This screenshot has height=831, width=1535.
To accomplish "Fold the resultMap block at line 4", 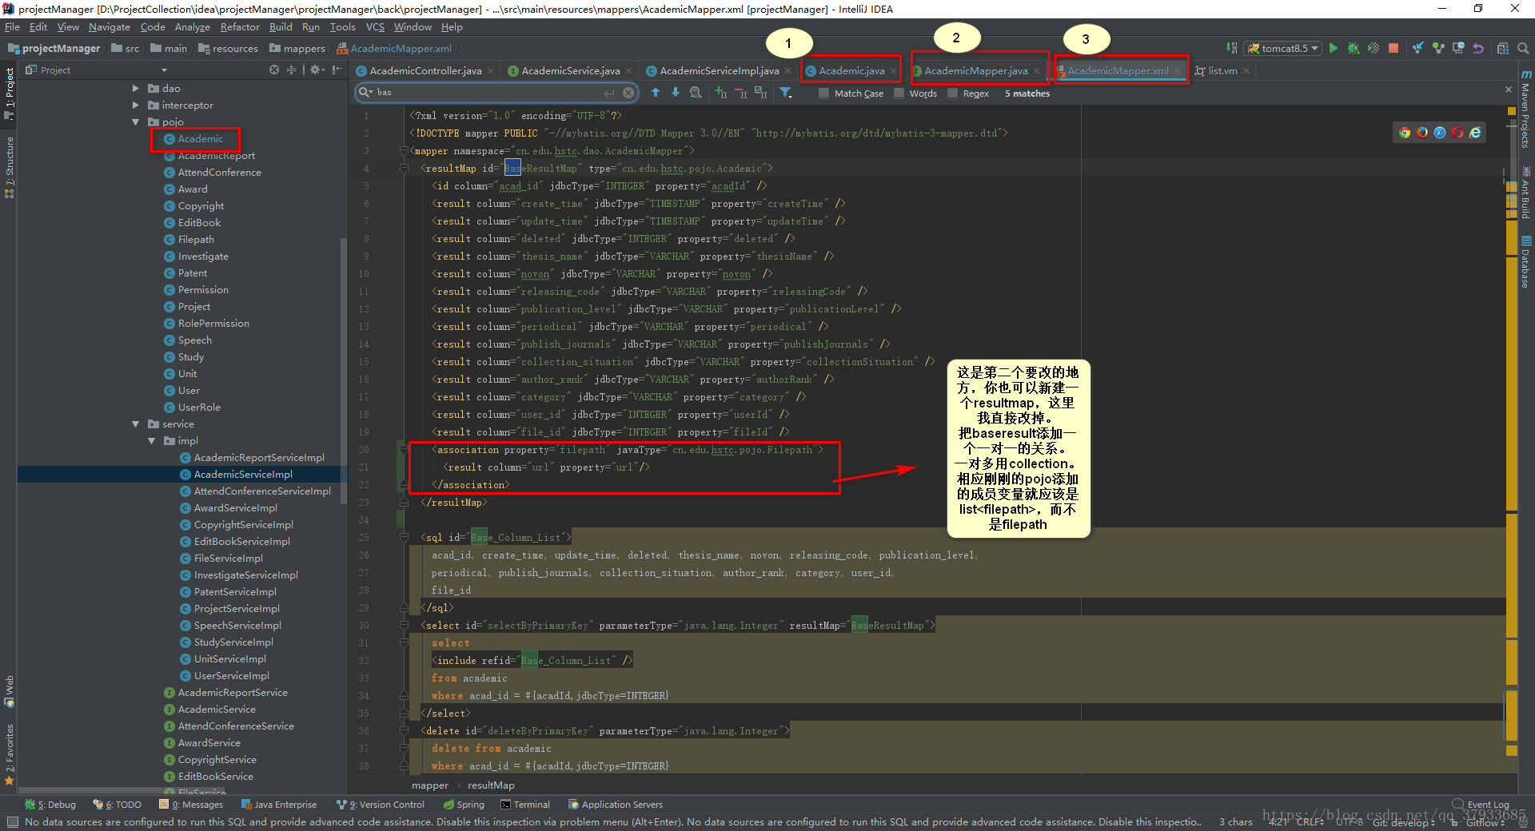I will (x=404, y=169).
